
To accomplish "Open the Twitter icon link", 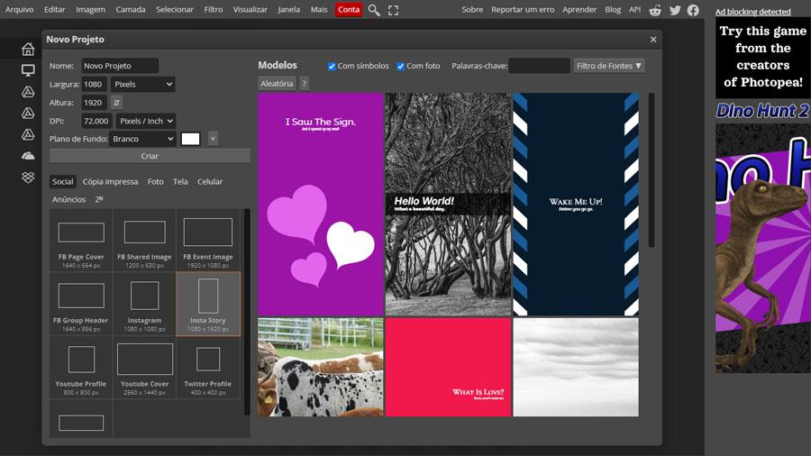I will click(x=674, y=10).
